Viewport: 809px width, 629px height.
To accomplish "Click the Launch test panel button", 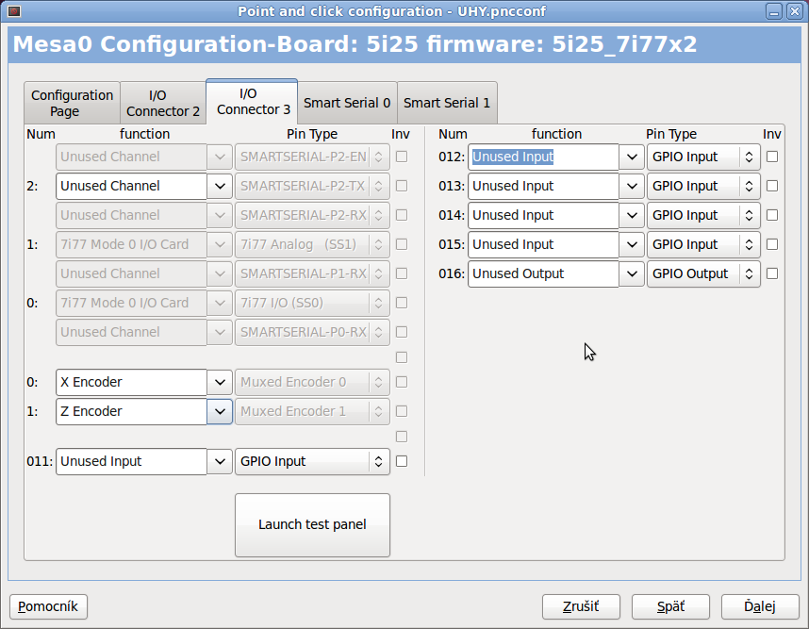I will tap(312, 524).
